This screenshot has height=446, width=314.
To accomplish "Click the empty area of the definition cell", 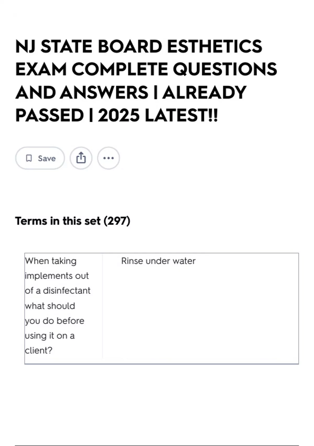I will (x=200, y=315).
